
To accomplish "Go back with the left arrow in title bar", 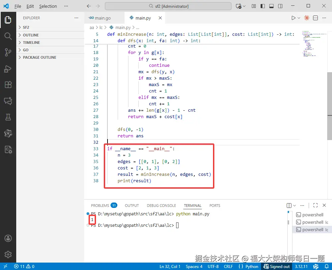I will (89, 6).
